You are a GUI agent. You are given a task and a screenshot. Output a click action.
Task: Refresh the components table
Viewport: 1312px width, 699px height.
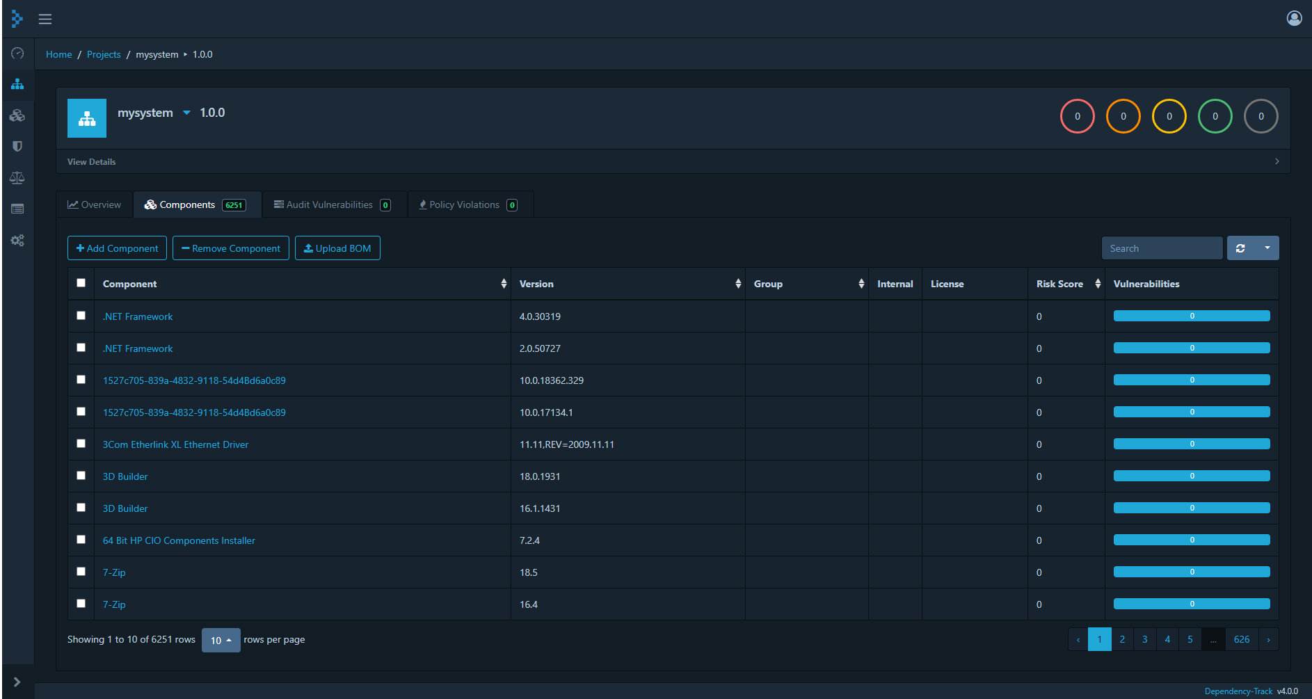click(x=1240, y=248)
